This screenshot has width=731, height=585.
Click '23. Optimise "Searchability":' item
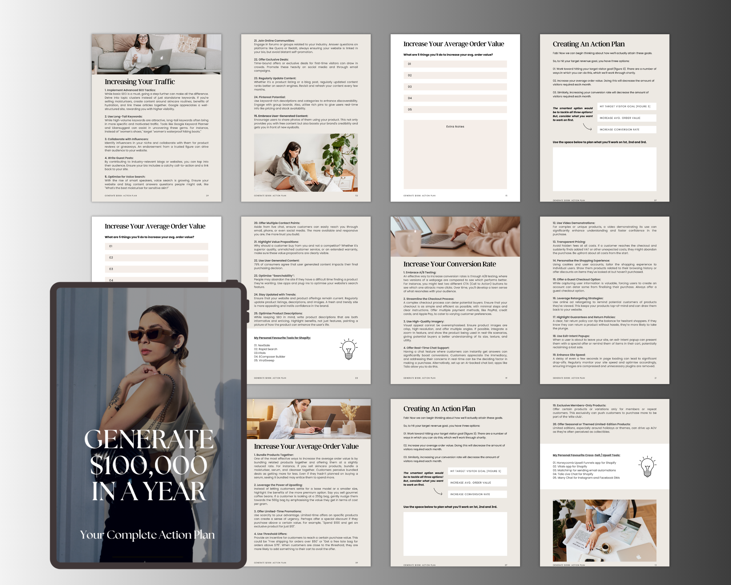(274, 276)
